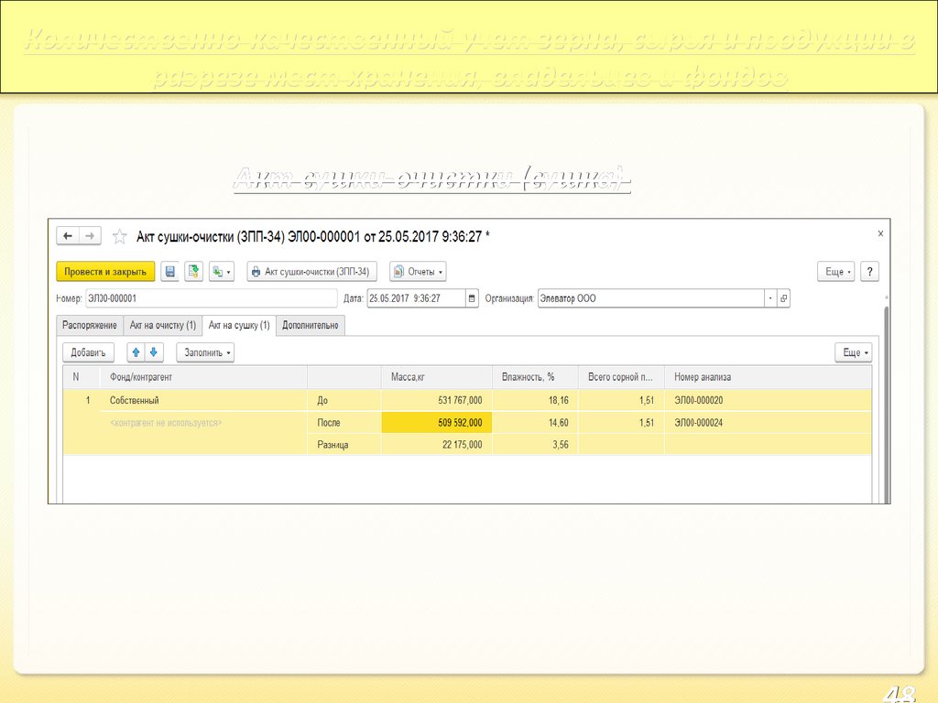Expand the Организация dropdown list

(770, 298)
